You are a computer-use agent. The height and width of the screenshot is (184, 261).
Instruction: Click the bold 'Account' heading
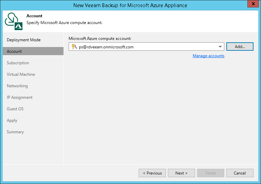click(x=34, y=16)
